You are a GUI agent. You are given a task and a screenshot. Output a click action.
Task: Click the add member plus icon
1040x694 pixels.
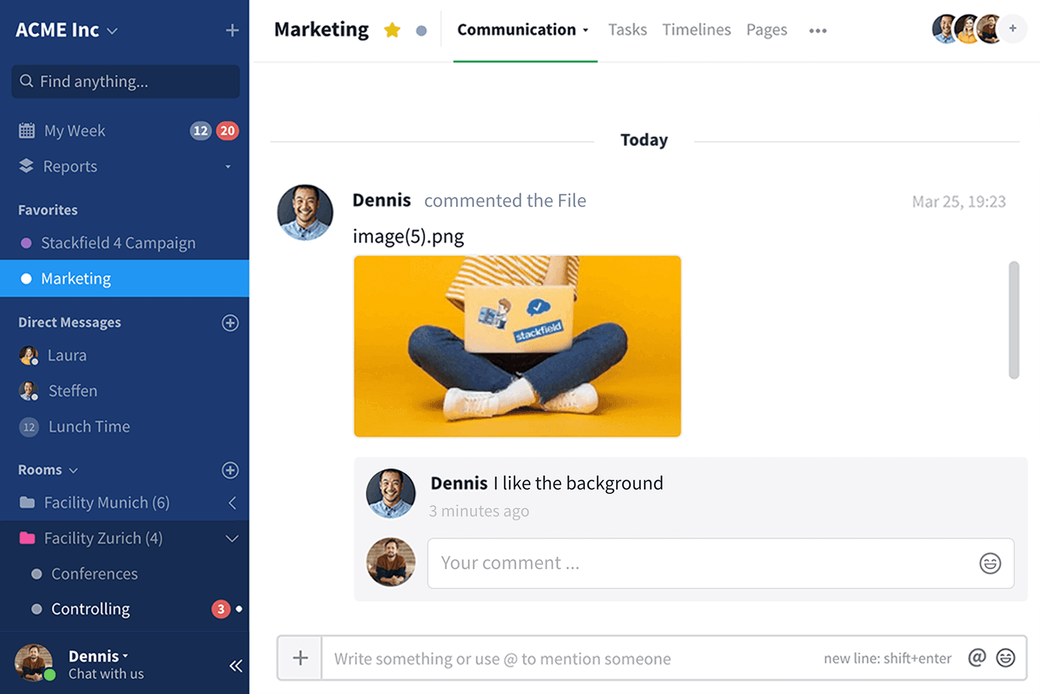[x=1012, y=29]
